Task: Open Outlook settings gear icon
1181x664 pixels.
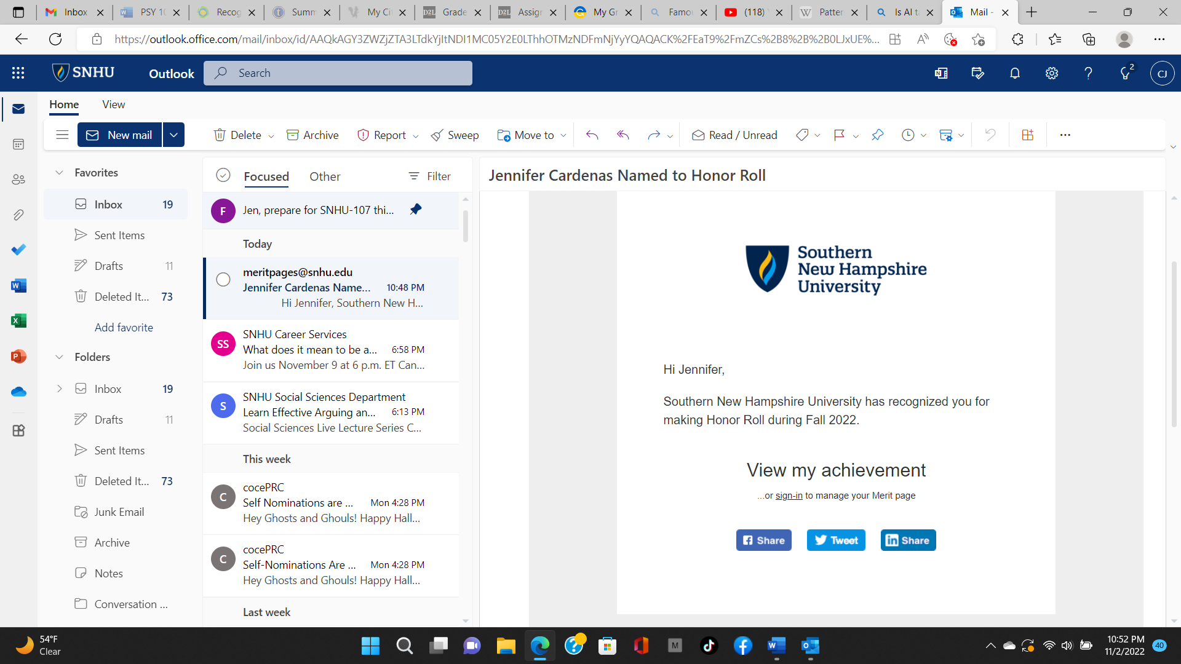Action: [x=1052, y=73]
